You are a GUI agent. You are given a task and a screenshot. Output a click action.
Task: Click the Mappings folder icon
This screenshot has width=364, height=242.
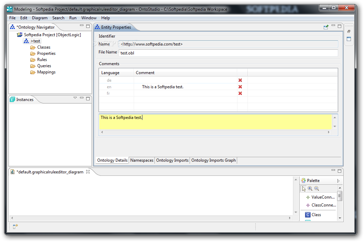coord(33,72)
